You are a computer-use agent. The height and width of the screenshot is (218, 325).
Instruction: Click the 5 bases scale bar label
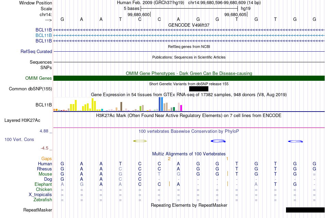click(131, 9)
